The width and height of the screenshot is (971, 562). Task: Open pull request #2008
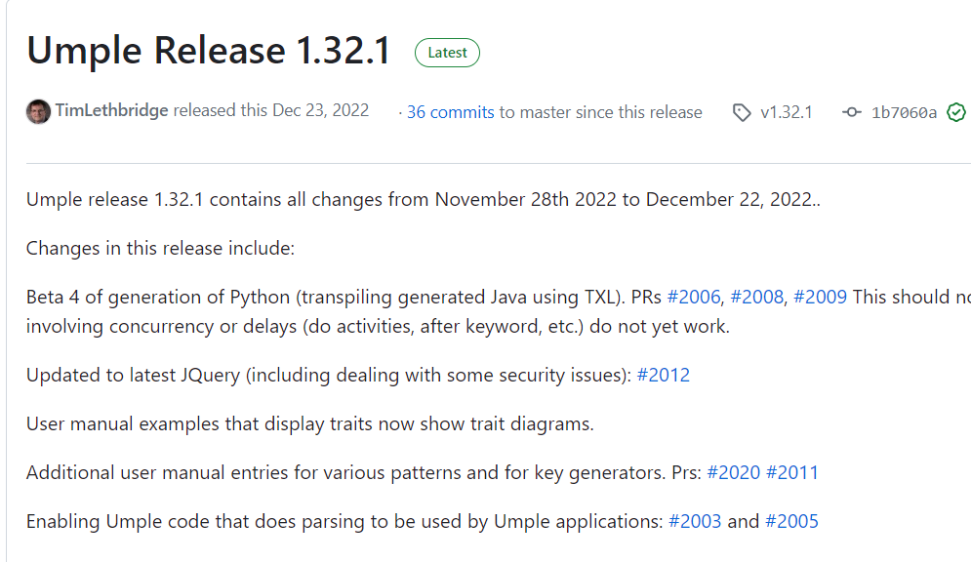pyautogui.click(x=756, y=297)
